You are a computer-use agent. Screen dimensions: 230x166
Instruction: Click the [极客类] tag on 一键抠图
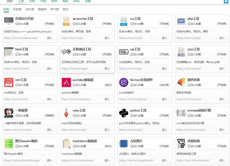50,116
